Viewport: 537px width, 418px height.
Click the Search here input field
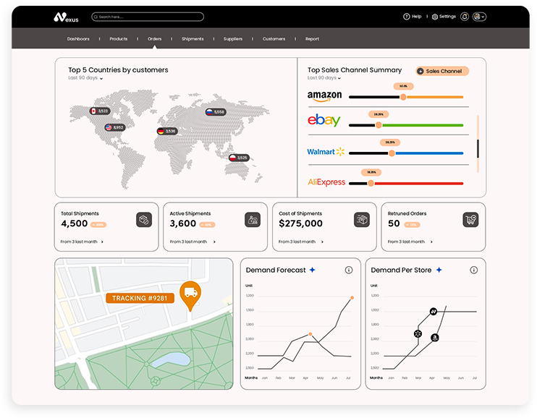148,17
